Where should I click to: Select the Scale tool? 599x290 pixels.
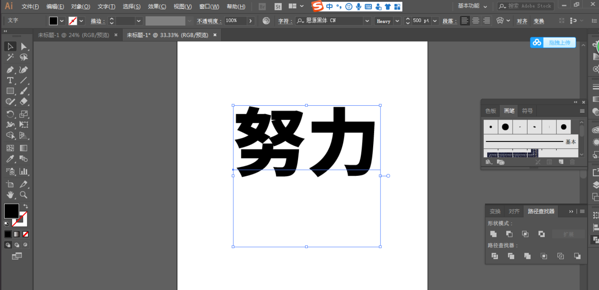pos(24,114)
